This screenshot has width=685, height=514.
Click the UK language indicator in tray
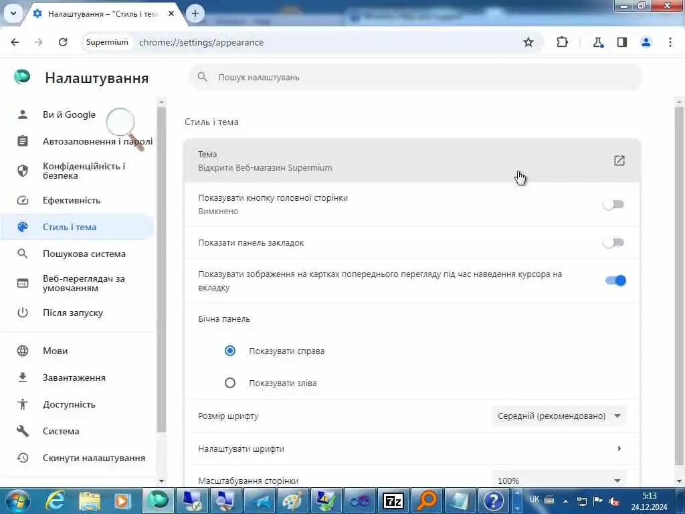pos(534,499)
